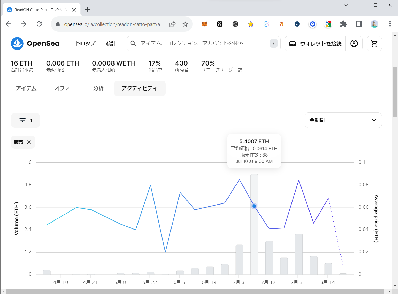Image resolution: width=398 pixels, height=294 pixels.
Task: Expand the 全期間 time range dropdown
Action: coord(343,120)
